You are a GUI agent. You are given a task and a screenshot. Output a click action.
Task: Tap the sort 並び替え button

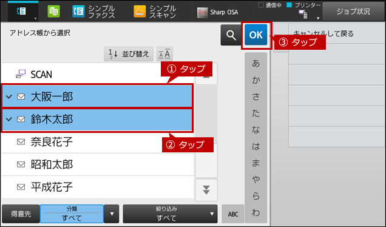(129, 54)
